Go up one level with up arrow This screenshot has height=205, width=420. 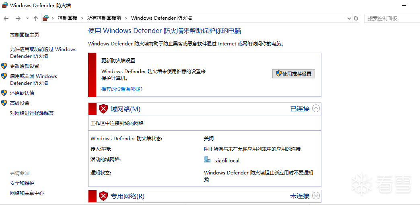click(36, 18)
